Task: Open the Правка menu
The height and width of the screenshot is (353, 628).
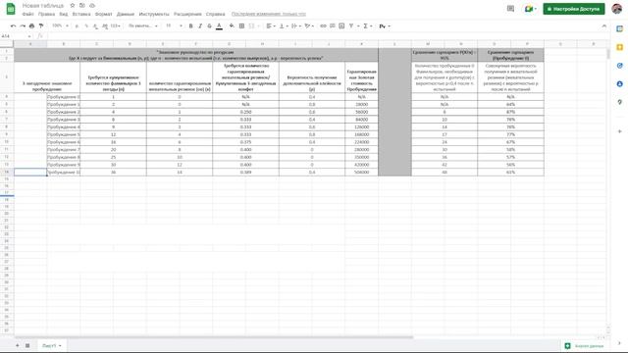Action: click(46, 14)
